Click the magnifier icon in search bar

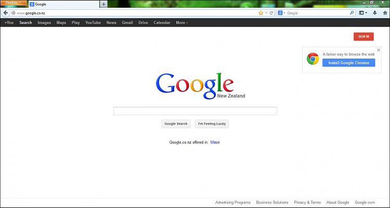352,13
